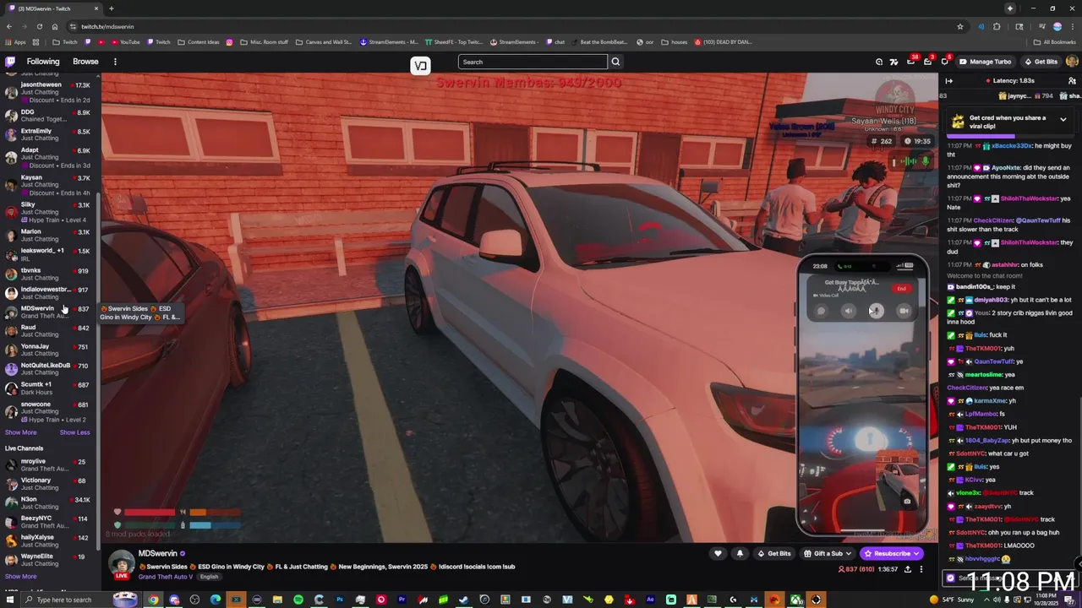Open ExtraEmily channel in sidebar
Screen dimensions: 1082x608
click(49, 134)
